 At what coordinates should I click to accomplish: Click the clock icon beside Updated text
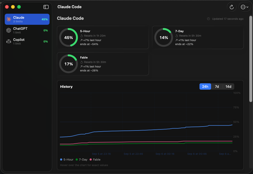point(208,19)
